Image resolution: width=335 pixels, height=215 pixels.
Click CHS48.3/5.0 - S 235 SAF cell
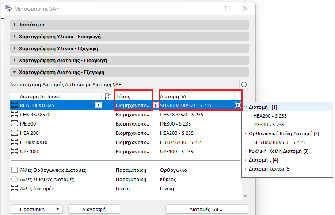click(182, 115)
